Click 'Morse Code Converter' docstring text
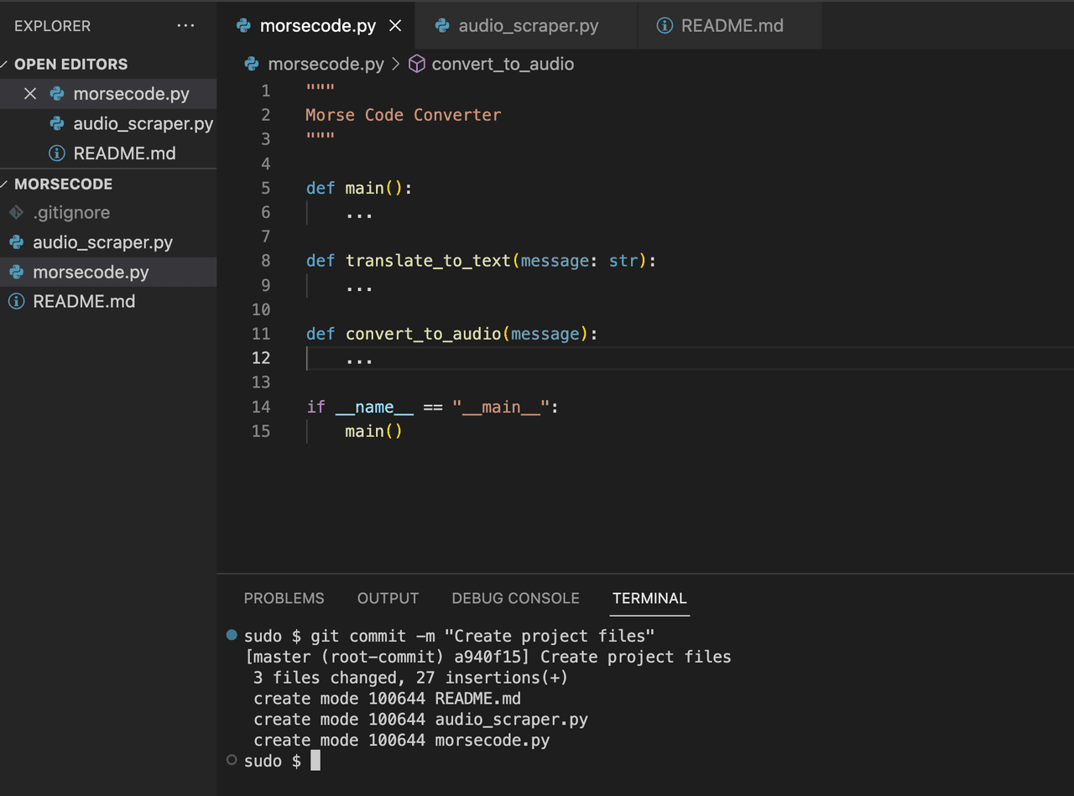Screen dimensions: 1074x796 tap(404, 115)
